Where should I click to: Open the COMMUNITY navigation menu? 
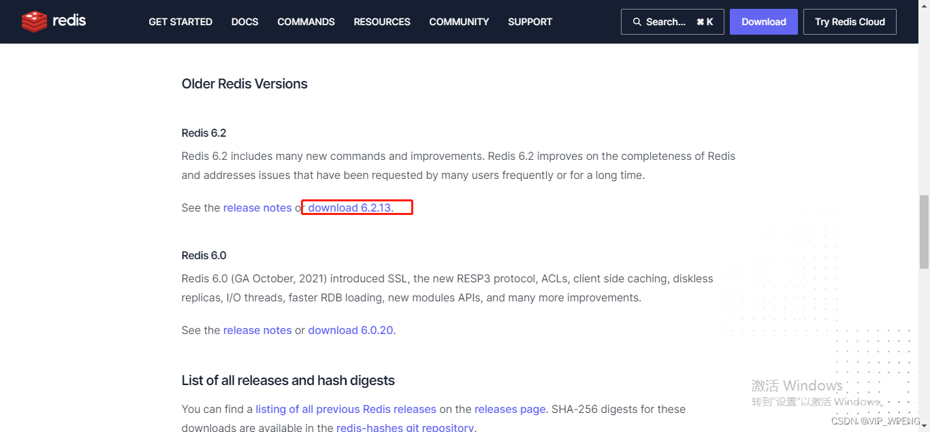coord(458,21)
